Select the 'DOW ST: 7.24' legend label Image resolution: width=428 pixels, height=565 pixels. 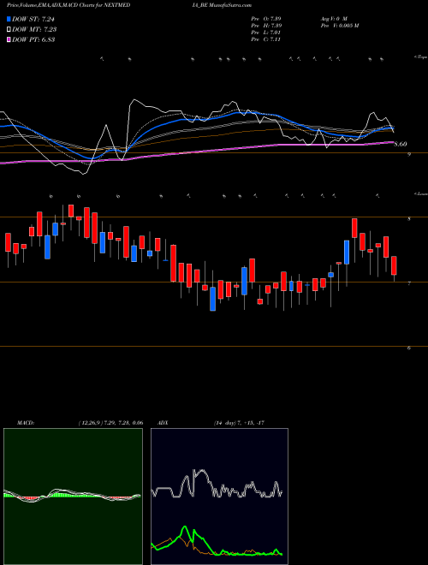click(x=33, y=19)
